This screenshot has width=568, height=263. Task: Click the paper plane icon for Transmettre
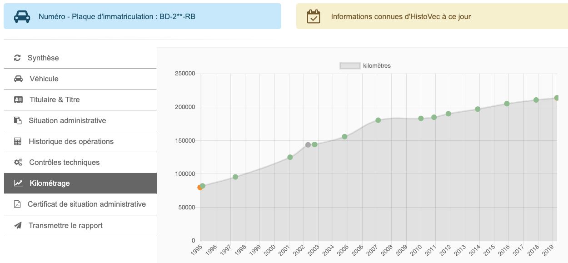18,225
